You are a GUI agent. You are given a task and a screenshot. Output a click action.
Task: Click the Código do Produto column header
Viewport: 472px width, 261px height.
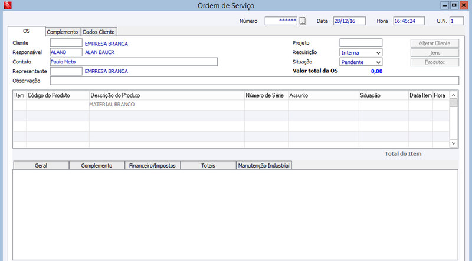point(58,95)
